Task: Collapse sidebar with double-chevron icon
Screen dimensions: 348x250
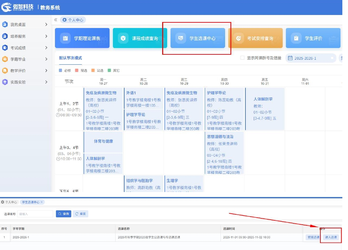Action: point(56,20)
